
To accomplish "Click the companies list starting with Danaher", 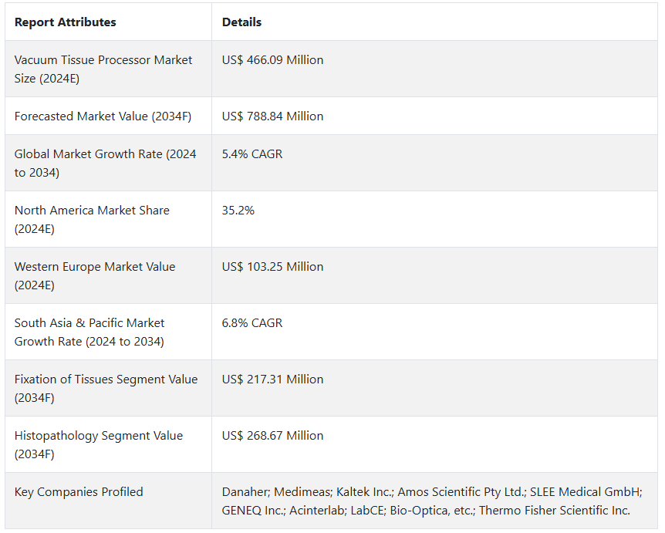I will [431, 501].
